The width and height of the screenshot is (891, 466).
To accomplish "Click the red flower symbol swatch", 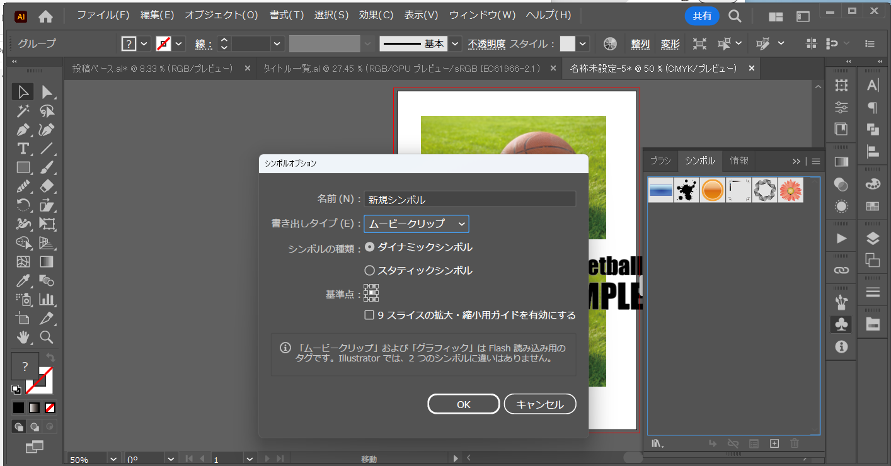I will 790,190.
